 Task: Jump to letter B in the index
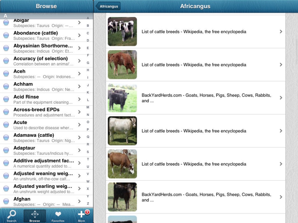[88, 26]
